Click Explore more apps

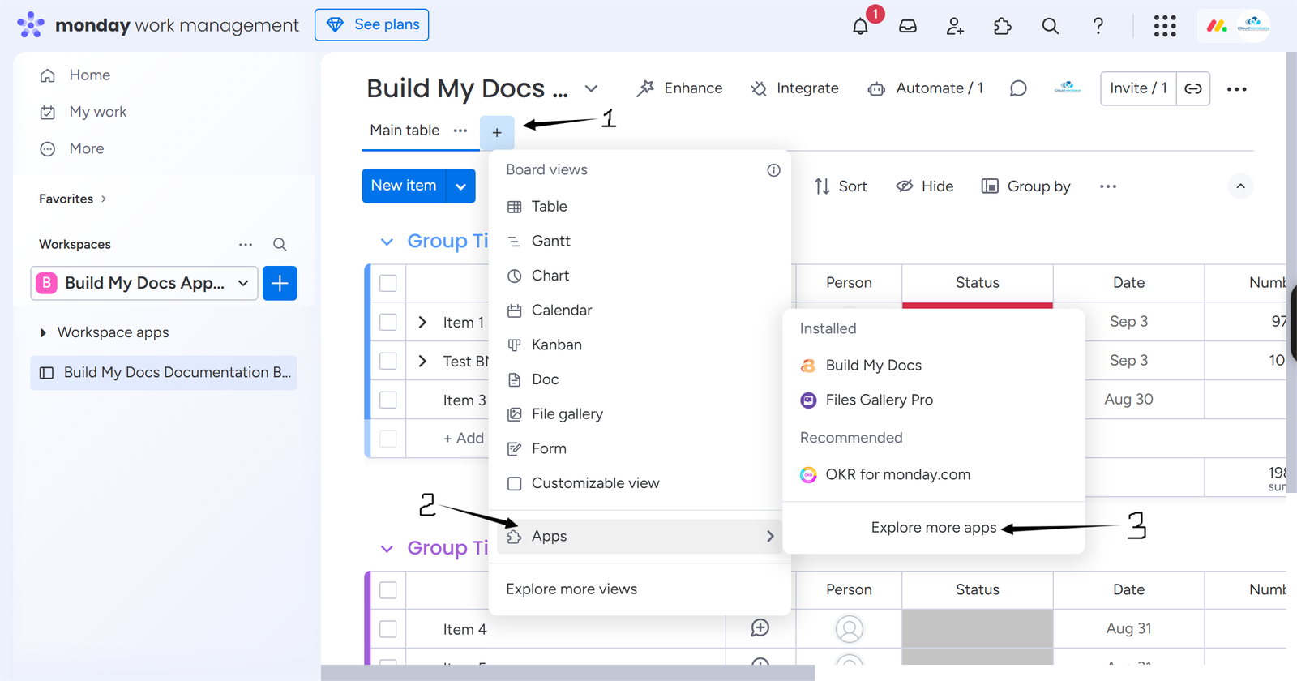[934, 528]
